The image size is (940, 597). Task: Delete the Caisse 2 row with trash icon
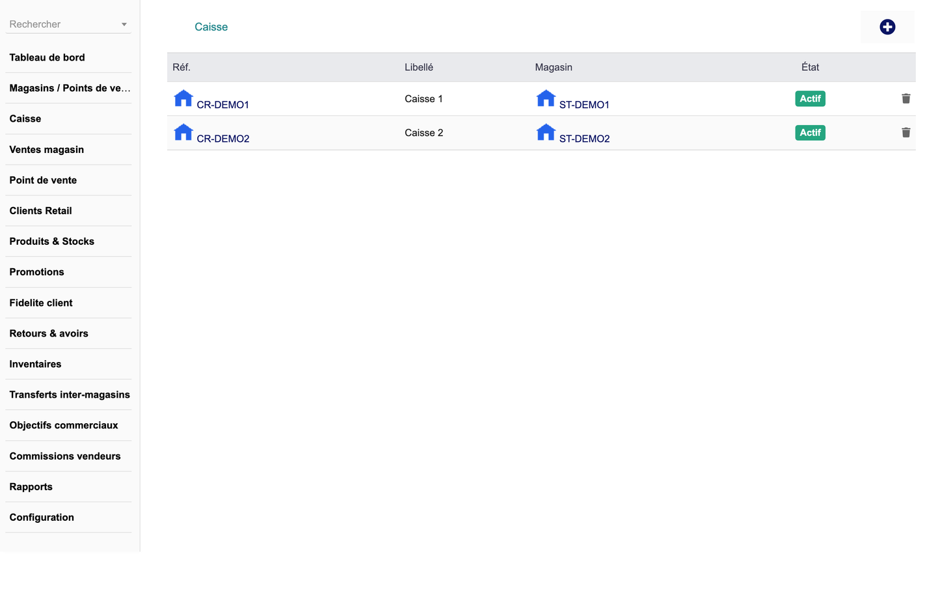[x=906, y=132]
